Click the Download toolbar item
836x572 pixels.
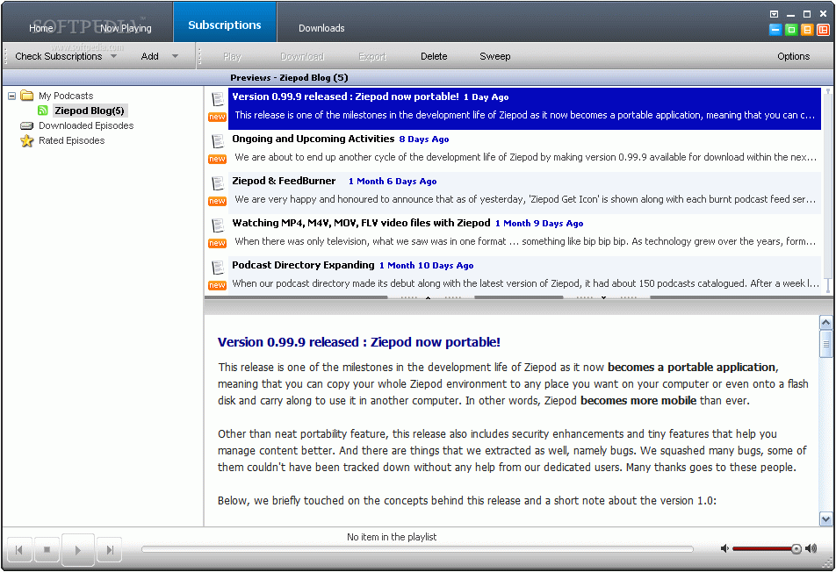point(302,56)
